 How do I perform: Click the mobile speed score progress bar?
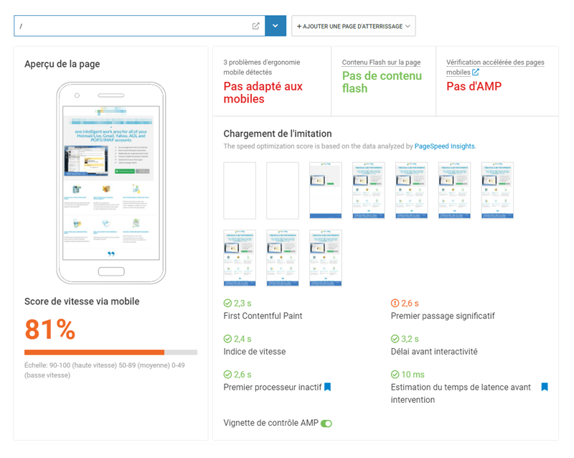tap(110, 352)
